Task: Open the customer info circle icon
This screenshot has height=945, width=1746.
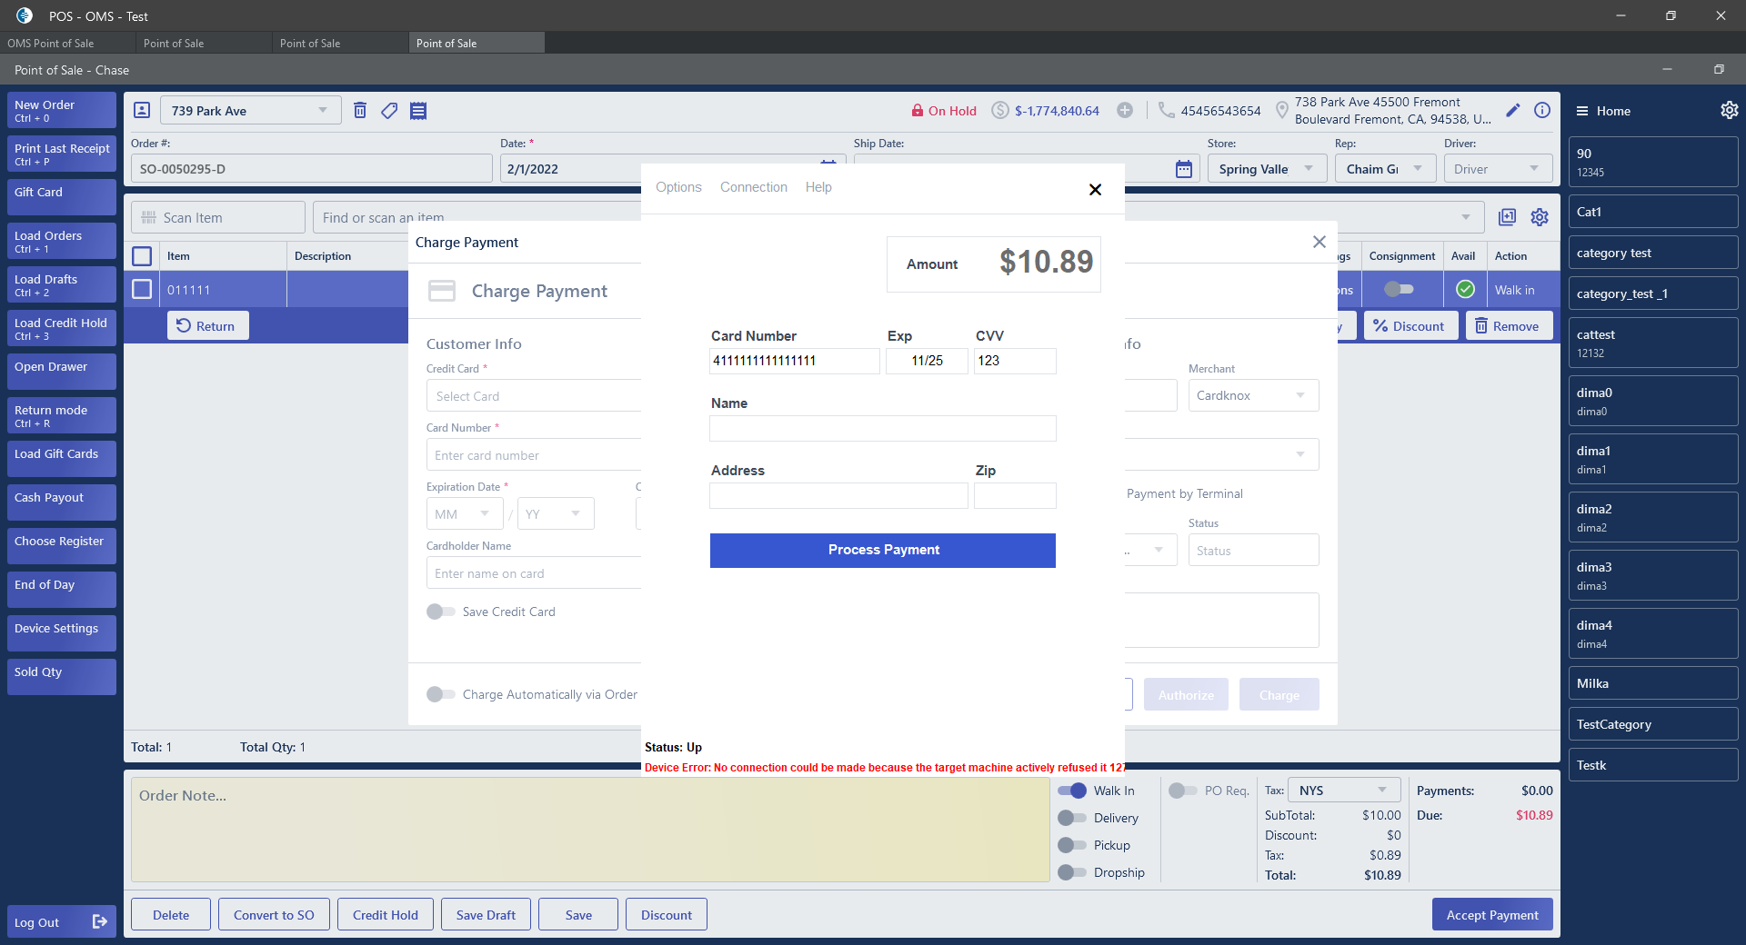Action: point(1542,110)
